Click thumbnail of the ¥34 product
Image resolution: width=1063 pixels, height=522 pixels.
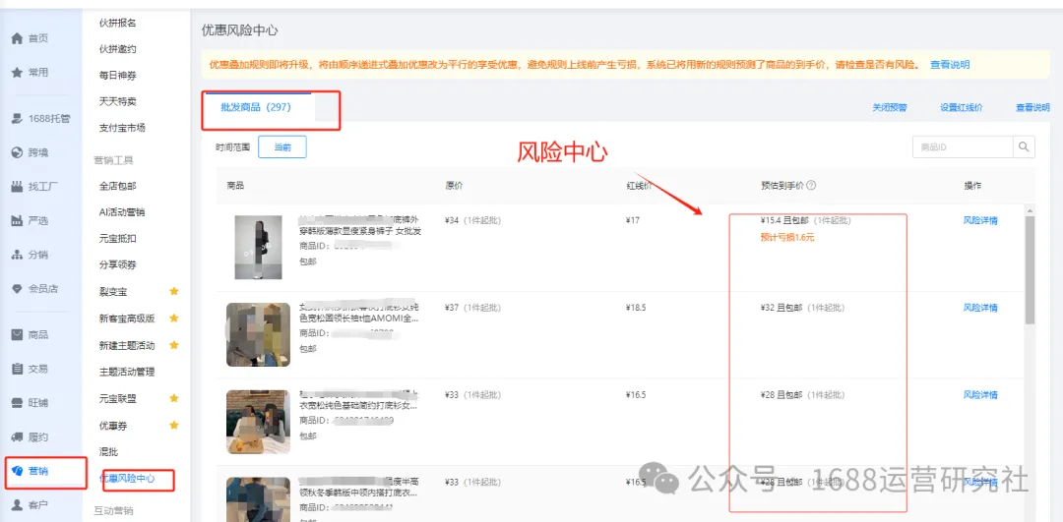(x=258, y=247)
